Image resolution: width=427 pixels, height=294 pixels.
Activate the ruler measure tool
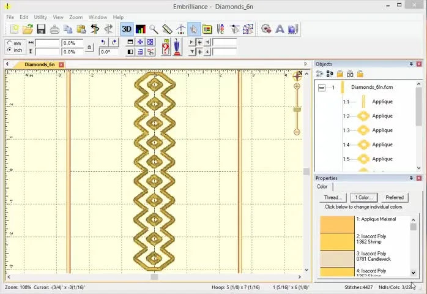point(167,29)
